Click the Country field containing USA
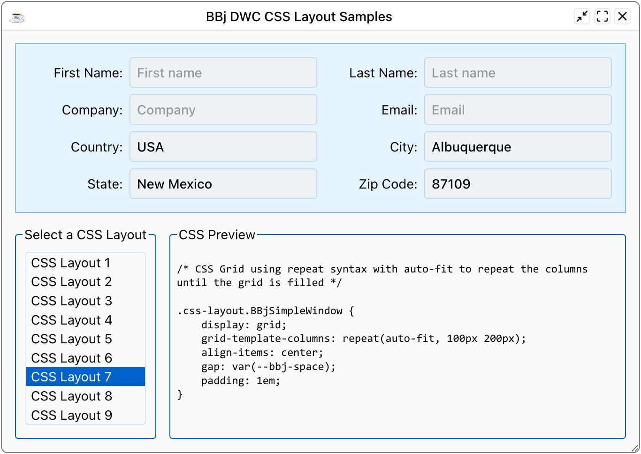 (223, 147)
